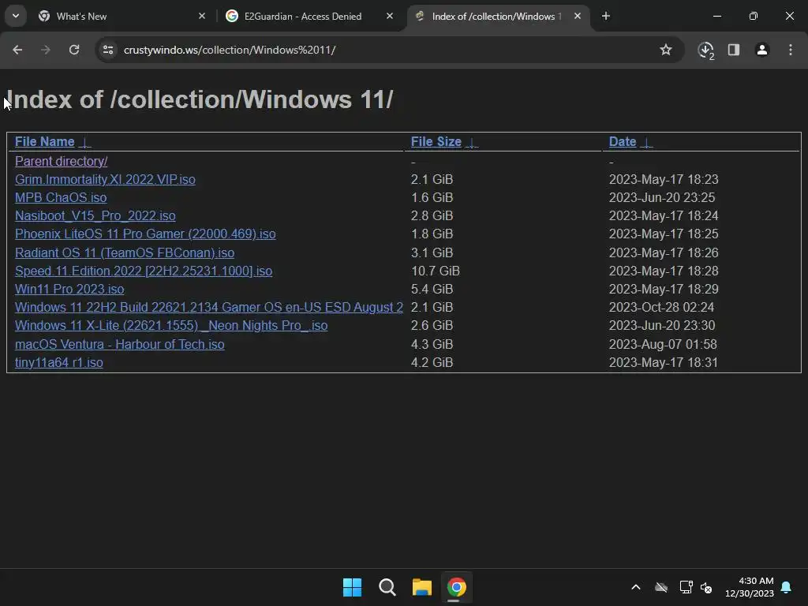Sort by File Name header link
The width and height of the screenshot is (808, 606).
45,142
